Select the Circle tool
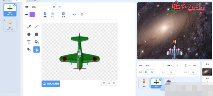Viewport: 213px width, 96px height. click(x=29, y=34)
